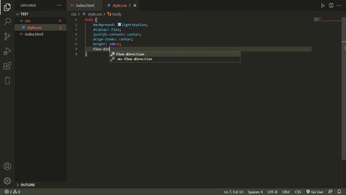Choose -ms-flex-direction suggestion
The image size is (346, 195).
[x=175, y=59]
